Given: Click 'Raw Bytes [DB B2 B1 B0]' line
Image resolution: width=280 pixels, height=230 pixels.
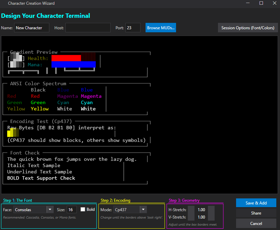Looking at the screenshot, I should [x=62, y=127].
